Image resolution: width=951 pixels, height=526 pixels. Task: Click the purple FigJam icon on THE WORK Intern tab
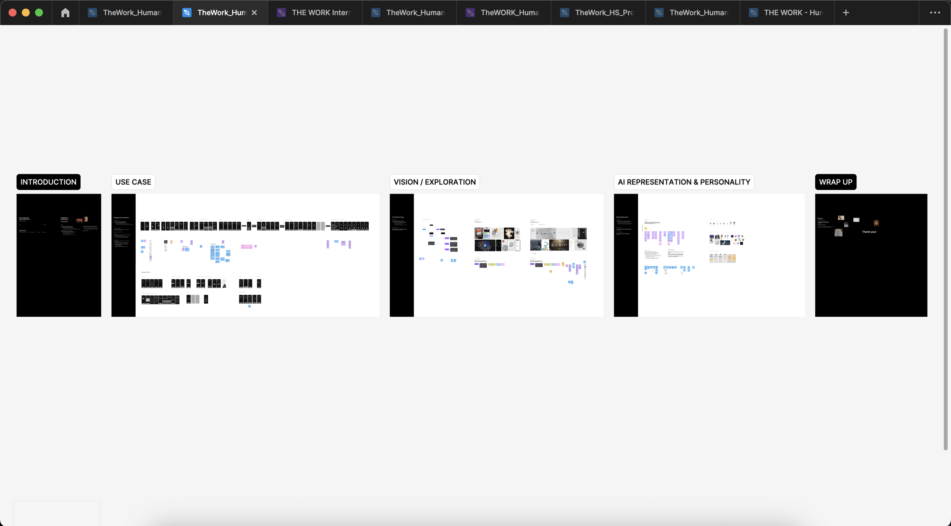point(282,12)
